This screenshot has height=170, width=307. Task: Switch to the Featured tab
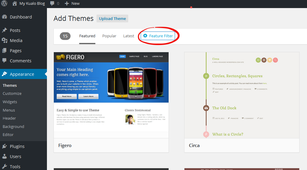click(87, 36)
